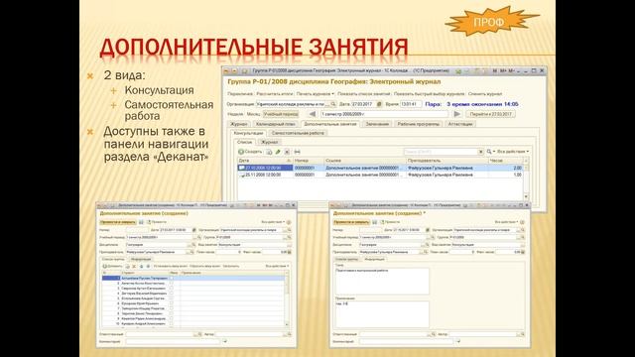The width and height of the screenshot is (635, 357).
Task: Click Провести in student-list form
Action: click(157, 222)
